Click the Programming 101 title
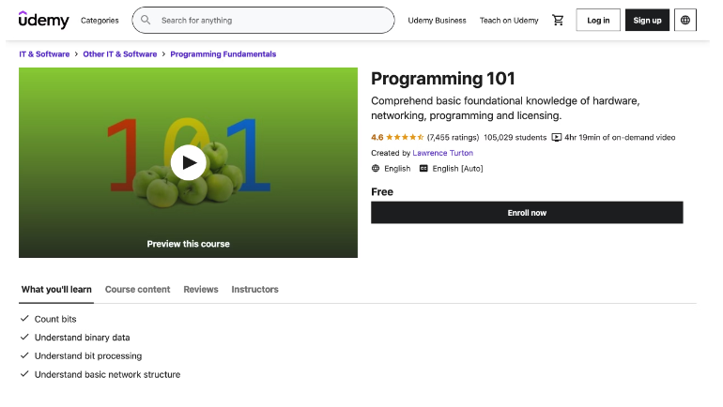The image size is (723, 407). tap(442, 79)
